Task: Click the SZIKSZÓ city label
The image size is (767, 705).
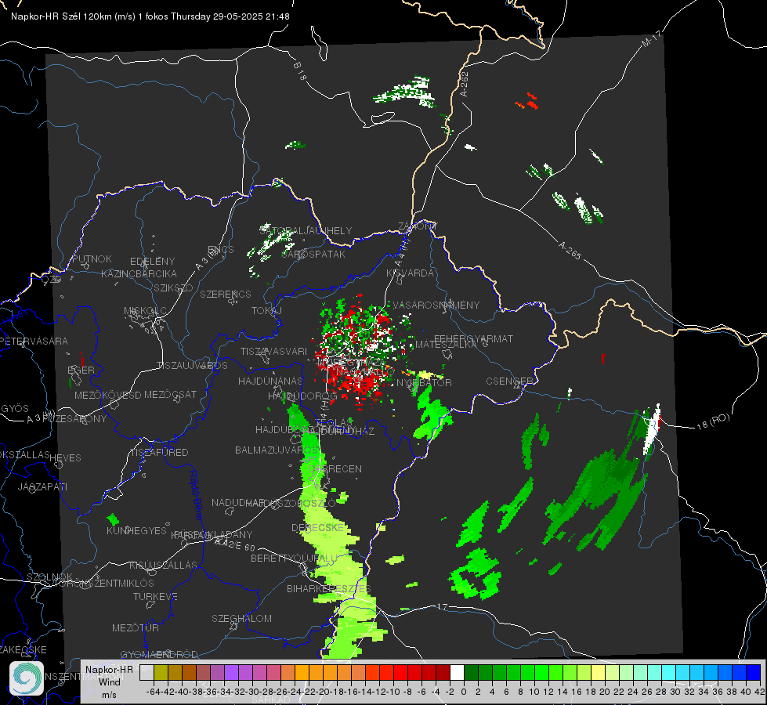Action: coord(173,287)
